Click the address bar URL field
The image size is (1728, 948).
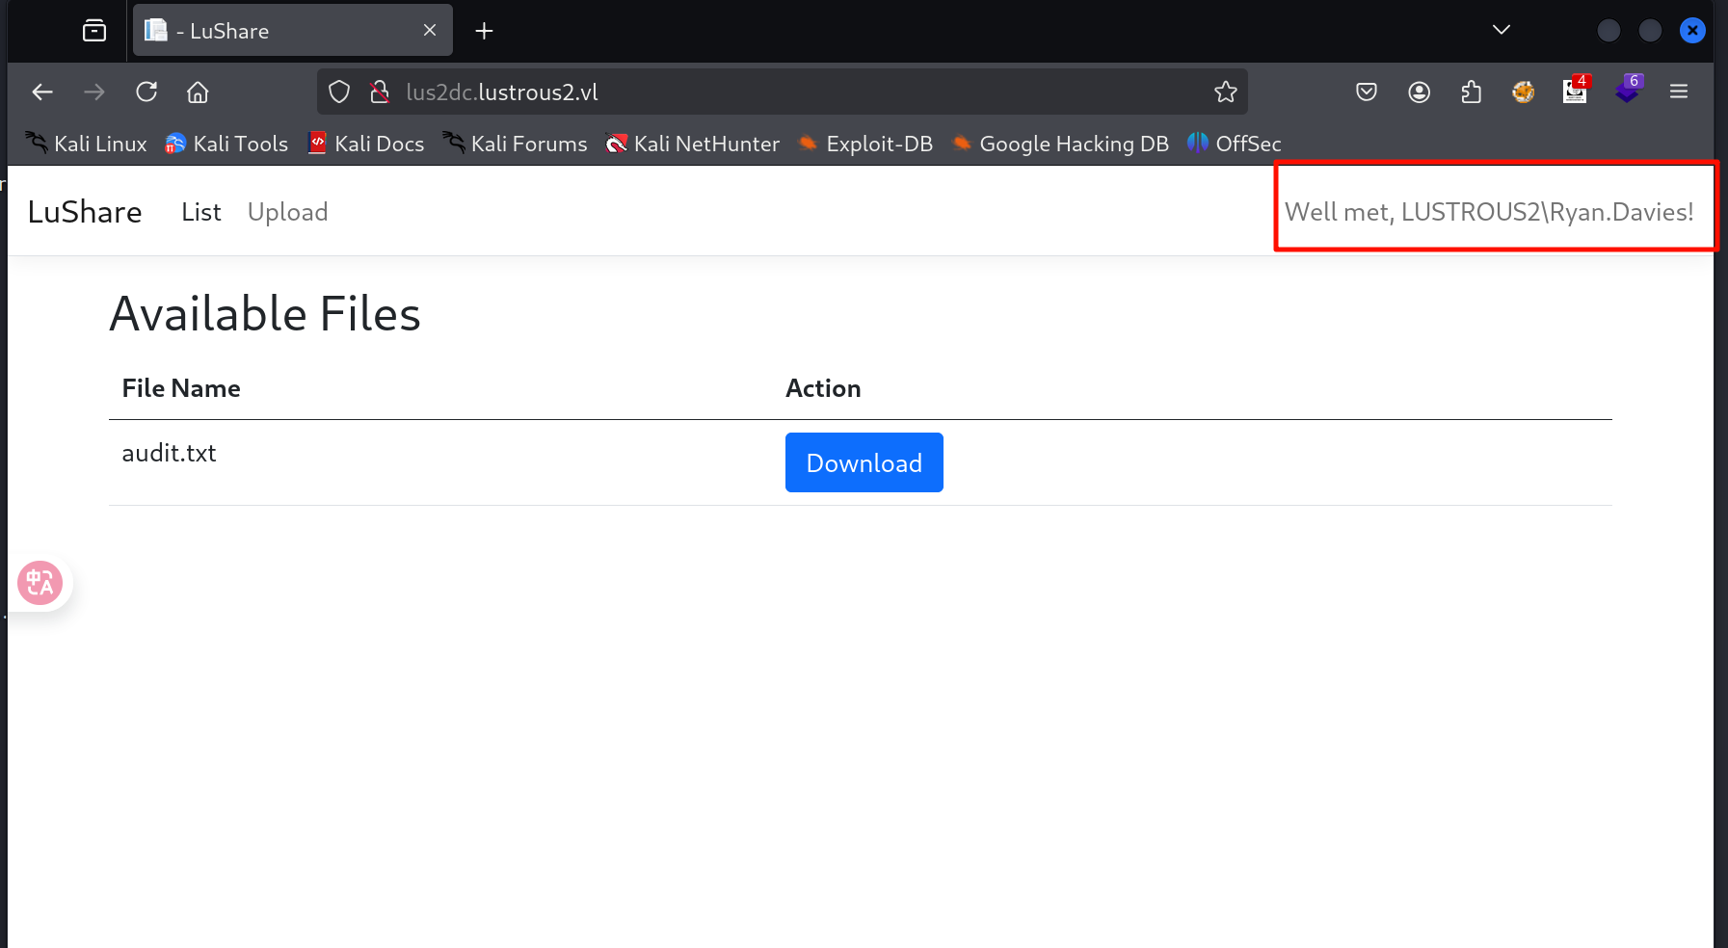point(771,92)
